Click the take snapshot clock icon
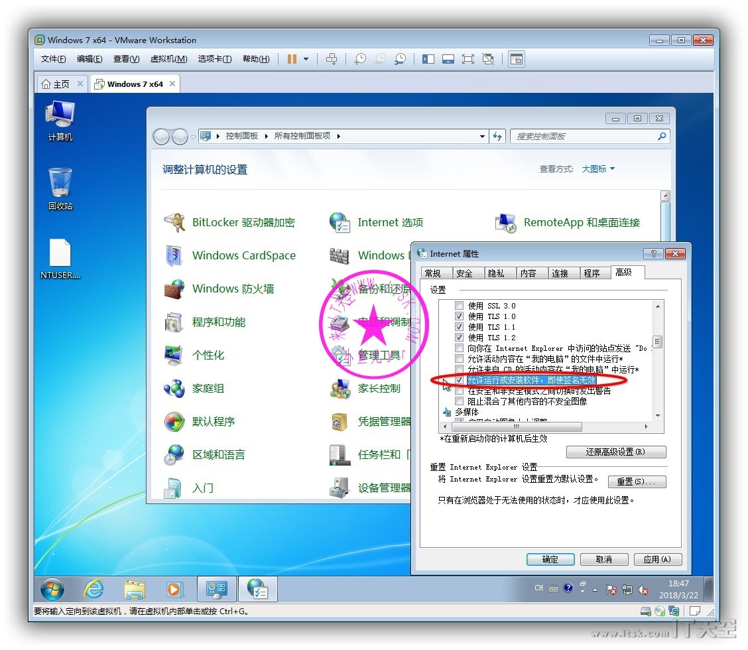Screen dimensions: 748x650 (359, 59)
